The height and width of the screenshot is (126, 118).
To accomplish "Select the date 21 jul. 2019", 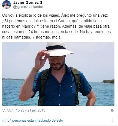I will pos(36,110).
